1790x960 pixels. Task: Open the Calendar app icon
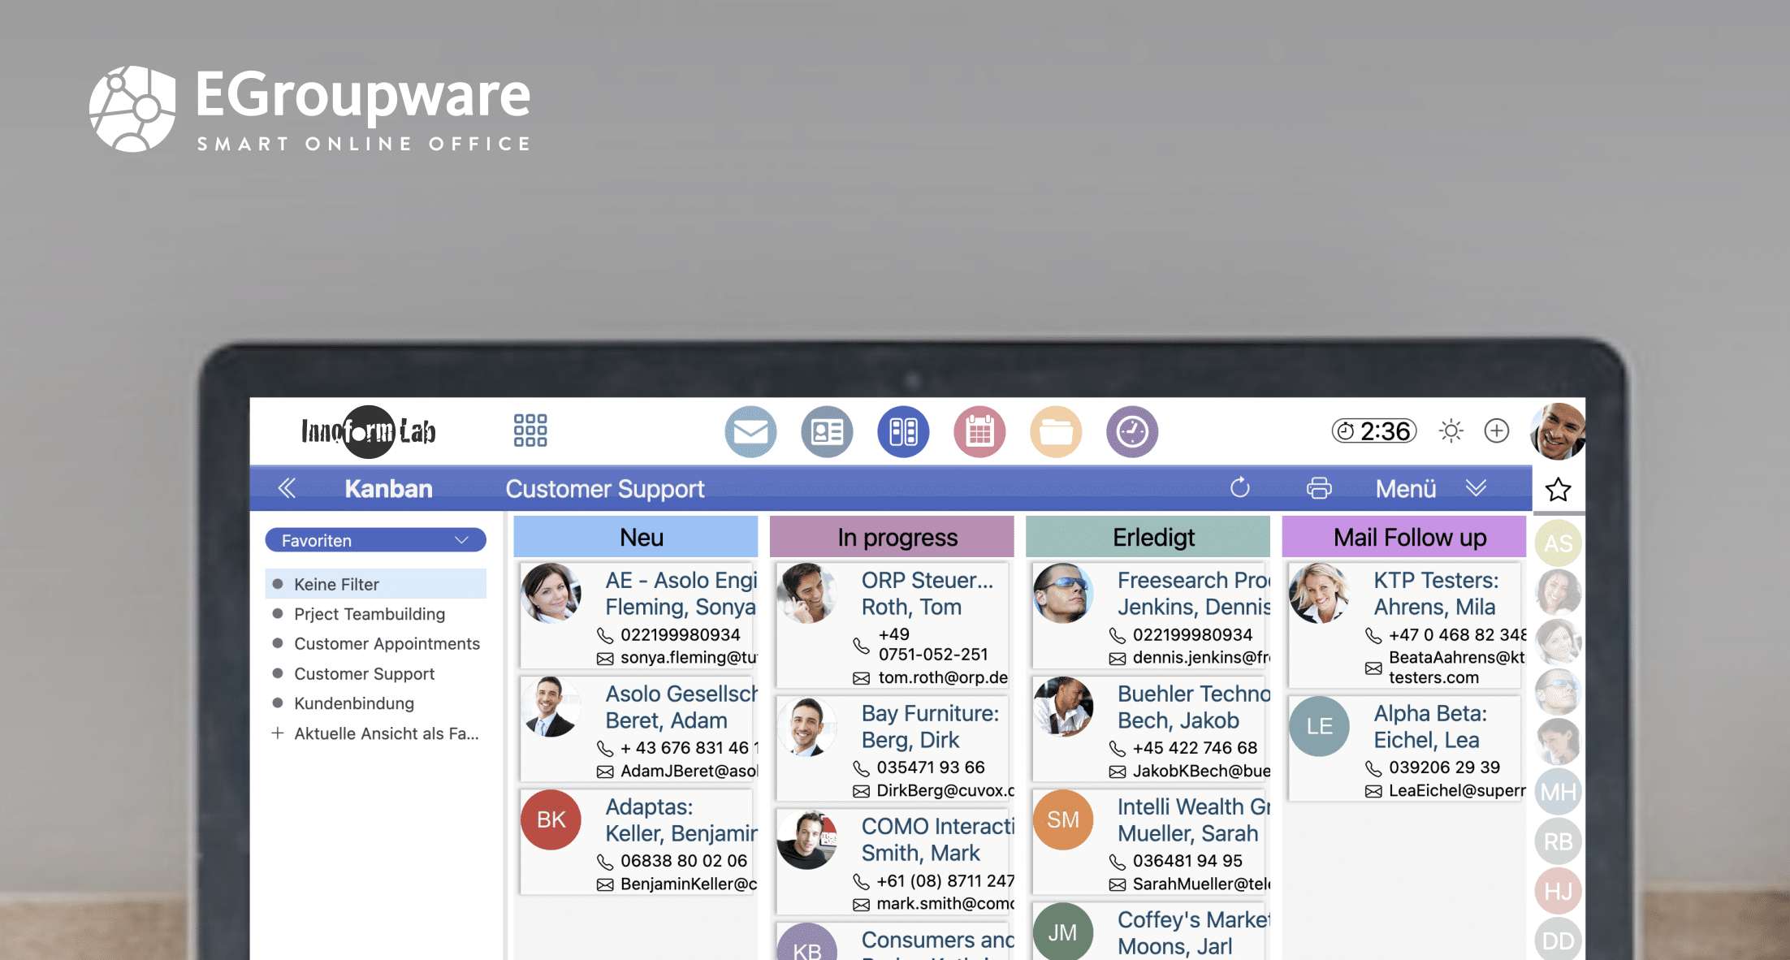pos(979,432)
